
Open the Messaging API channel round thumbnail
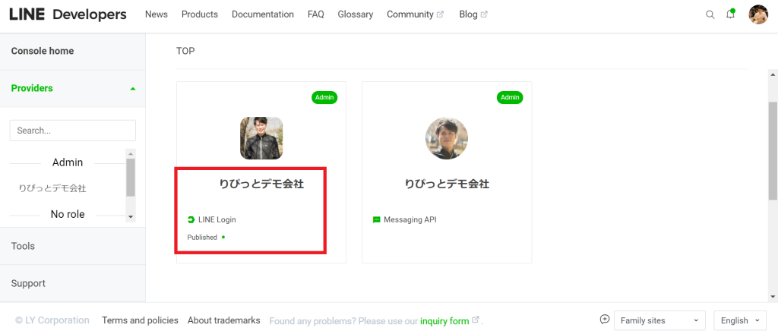coord(447,138)
